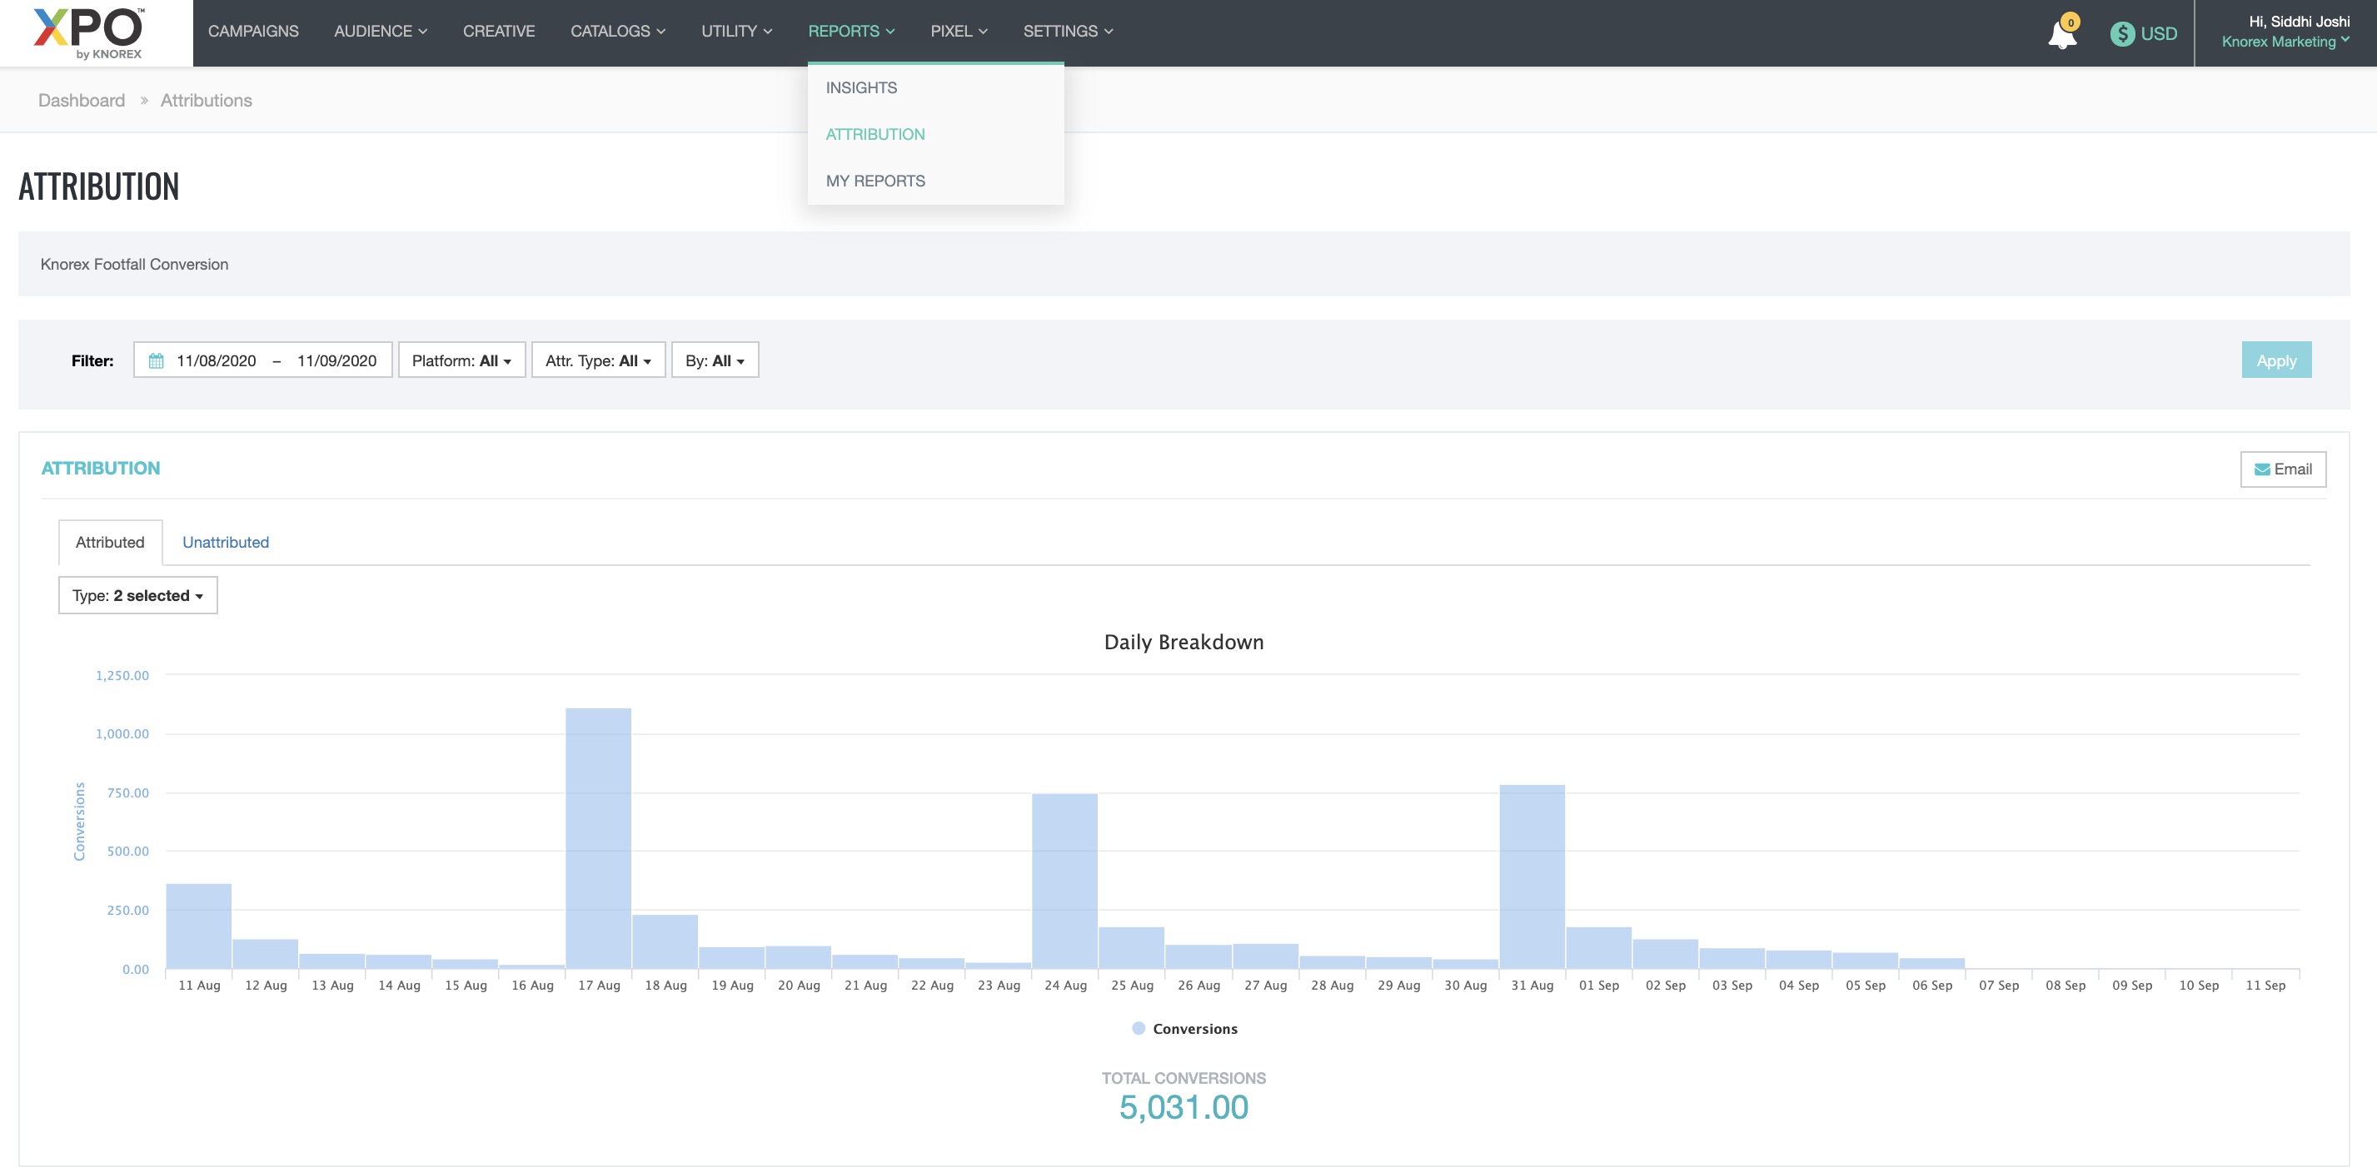Click the XPO by Knorex logo

click(88, 33)
